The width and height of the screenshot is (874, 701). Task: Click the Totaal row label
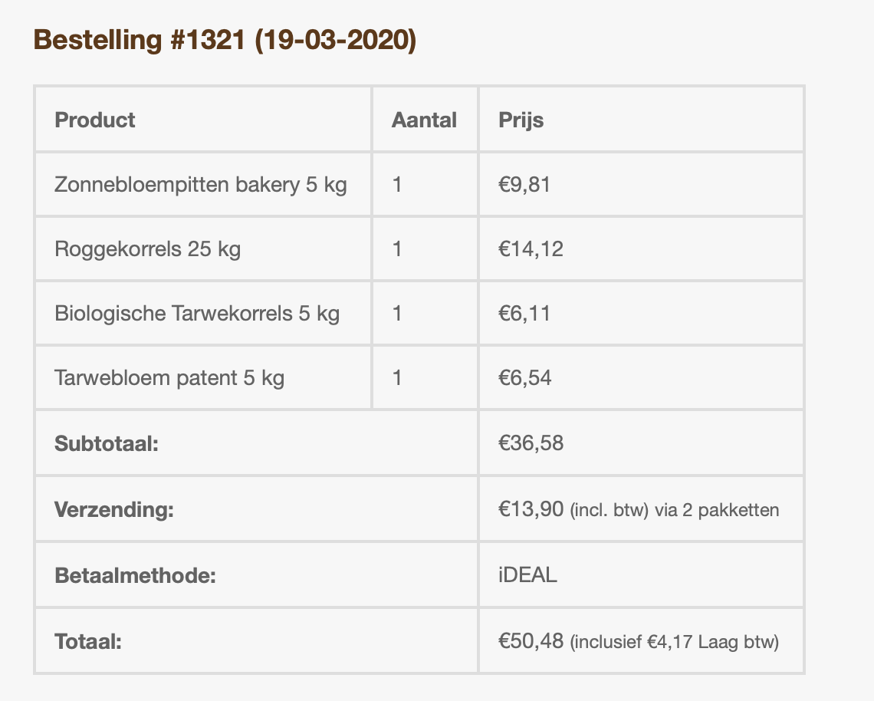coord(88,641)
